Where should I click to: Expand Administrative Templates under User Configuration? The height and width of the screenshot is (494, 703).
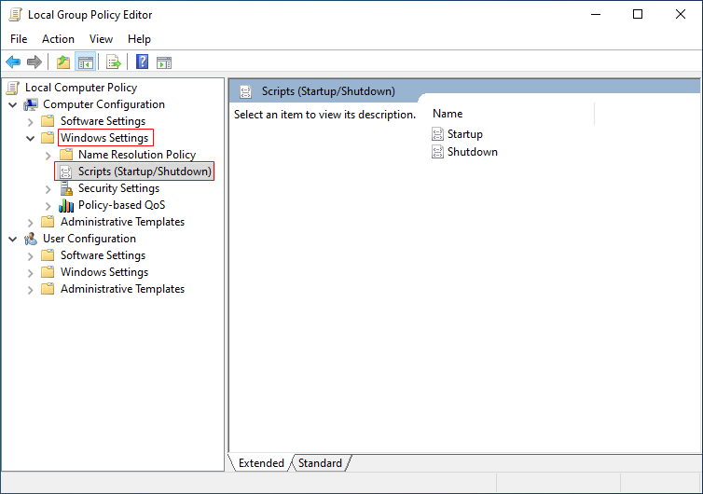click(x=31, y=290)
